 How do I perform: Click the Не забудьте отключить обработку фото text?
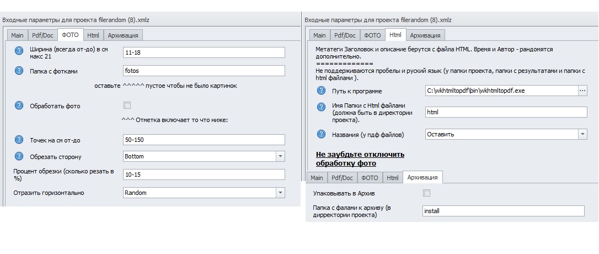pos(360,158)
